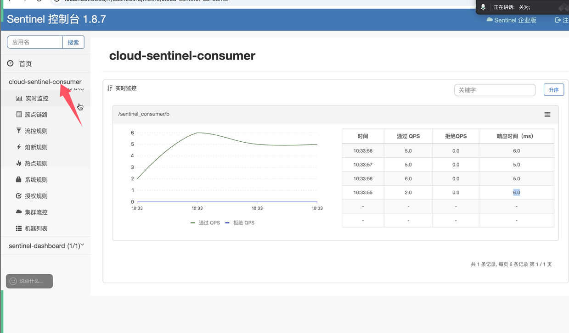The width and height of the screenshot is (569, 333).
Task: Click the cloud icon next to Sentinel 企业版
Action: pos(490,20)
